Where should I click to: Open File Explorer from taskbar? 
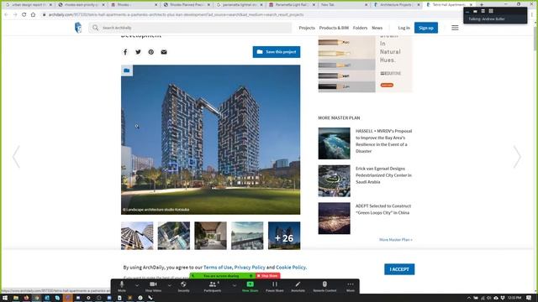click(16, 298)
